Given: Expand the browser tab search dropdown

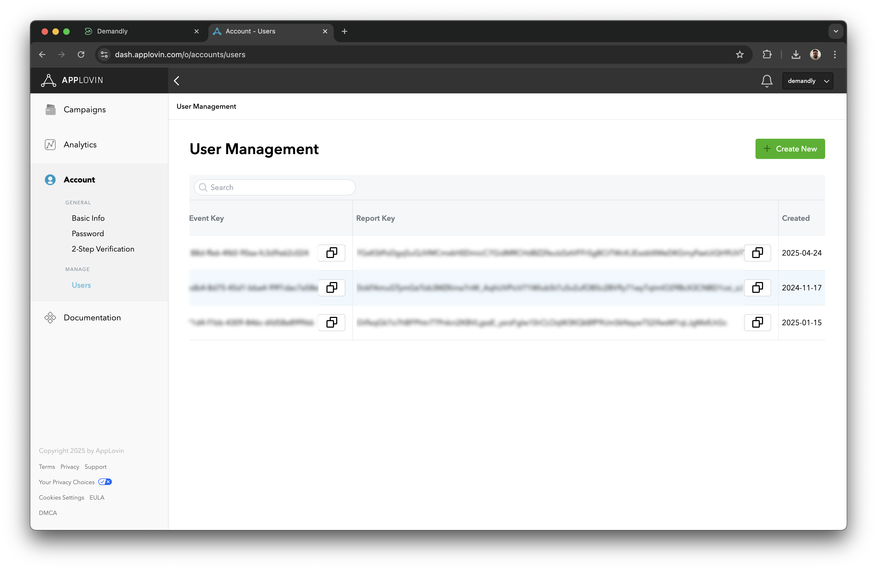Looking at the screenshot, I should tap(835, 31).
